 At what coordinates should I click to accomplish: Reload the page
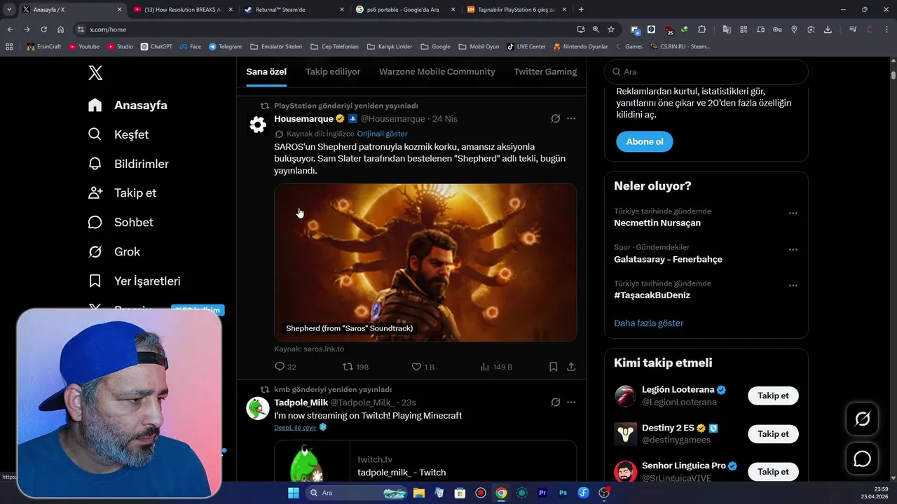(43, 29)
